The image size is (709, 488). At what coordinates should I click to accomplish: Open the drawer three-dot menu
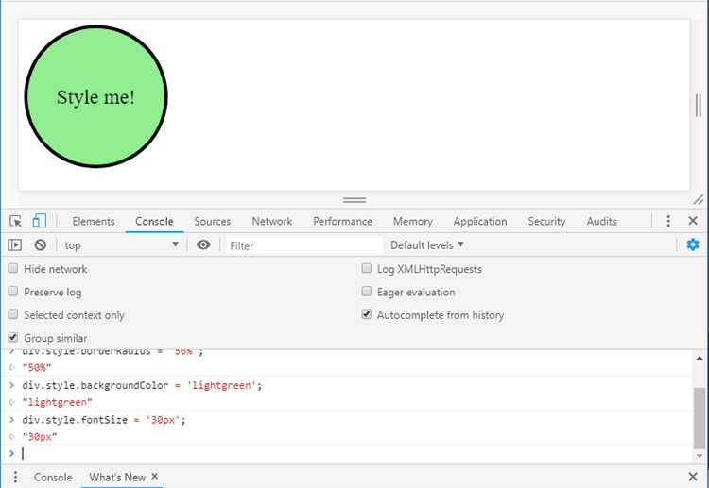tap(15, 477)
